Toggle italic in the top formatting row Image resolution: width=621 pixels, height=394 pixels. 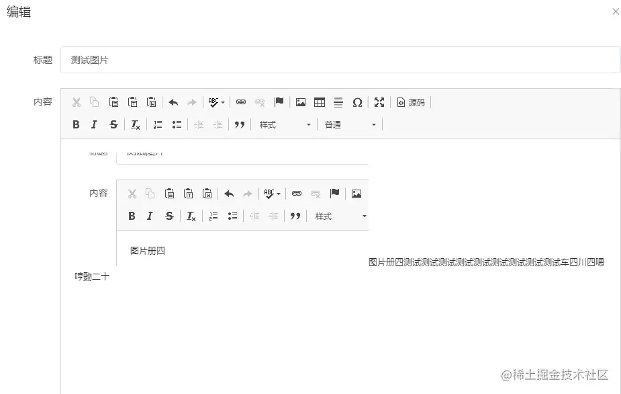point(94,124)
